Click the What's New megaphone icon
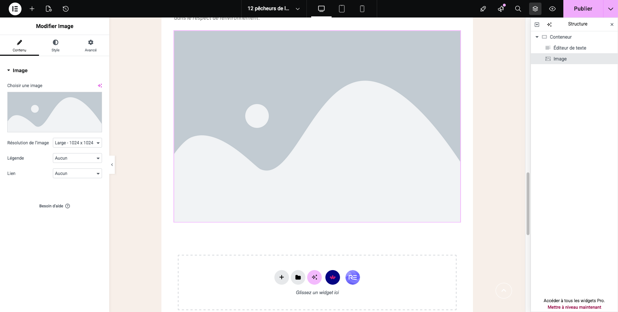Image resolution: width=618 pixels, height=312 pixels. pos(501,9)
